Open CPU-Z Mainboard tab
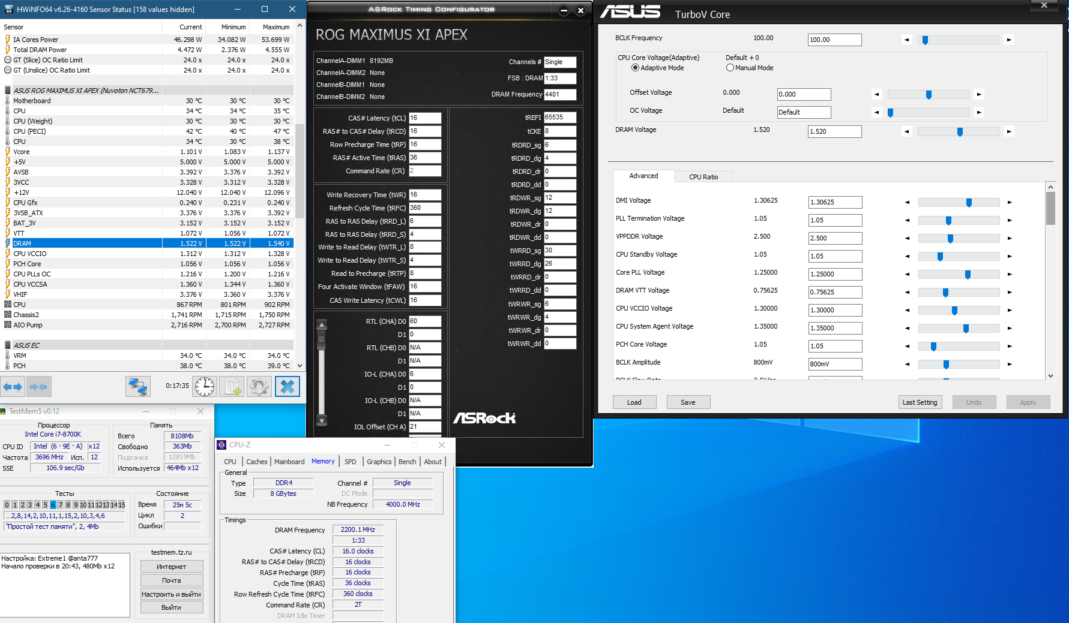The image size is (1069, 623). click(x=289, y=462)
